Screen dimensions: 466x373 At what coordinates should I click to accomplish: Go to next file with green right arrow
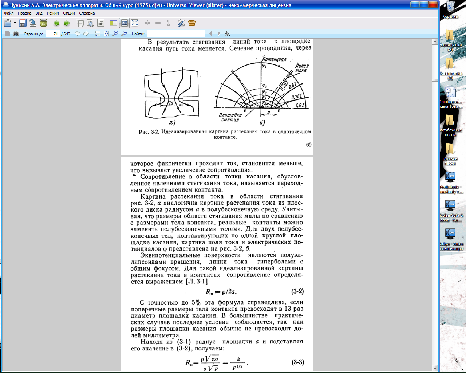coord(67,23)
